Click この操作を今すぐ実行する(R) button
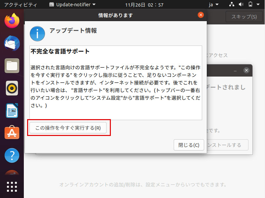This screenshot has height=198, width=265. point(68,128)
